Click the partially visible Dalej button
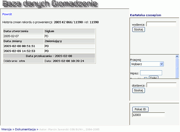Screen dimensions: 180x132 click(153, 77)
